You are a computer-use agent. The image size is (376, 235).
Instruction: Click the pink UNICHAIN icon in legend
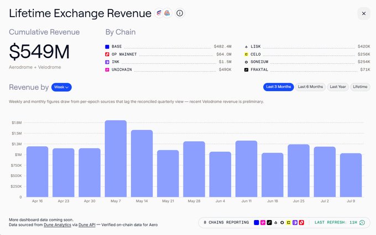107,70
